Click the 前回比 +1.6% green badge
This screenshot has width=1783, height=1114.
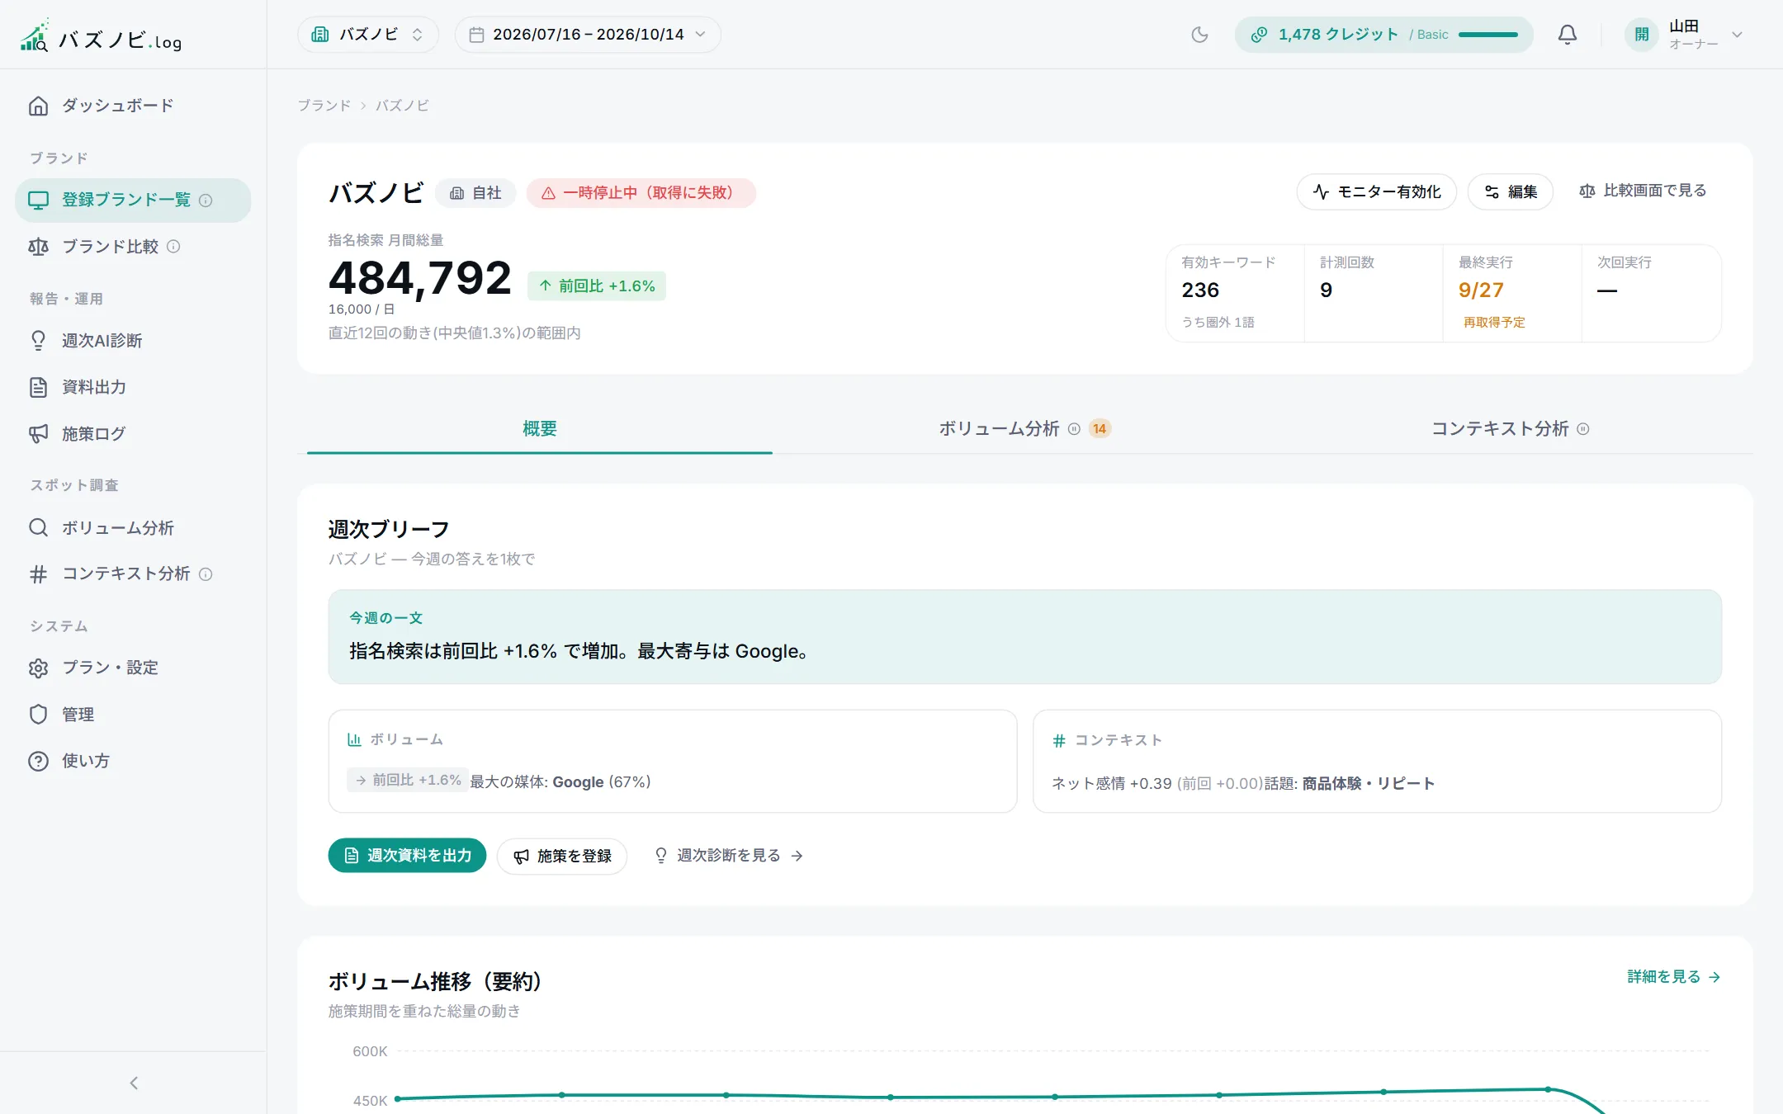tap(597, 286)
